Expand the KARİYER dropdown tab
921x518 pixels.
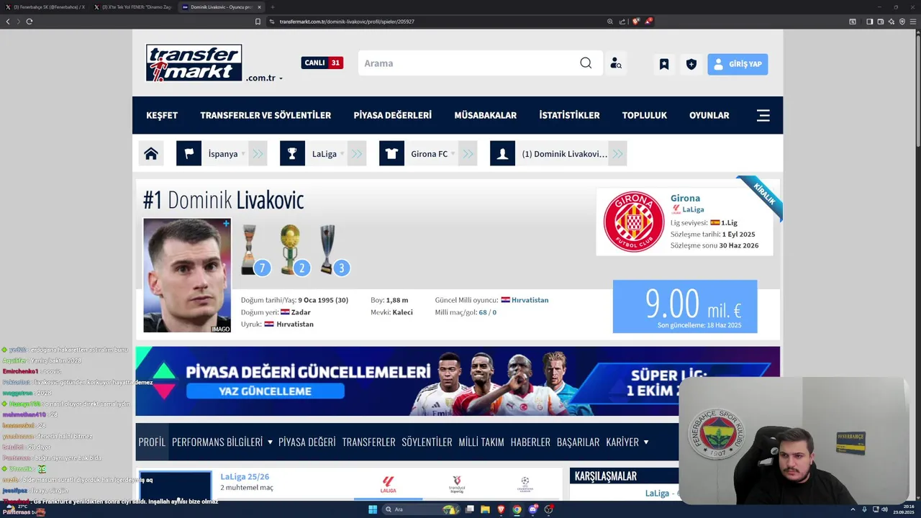(x=627, y=442)
